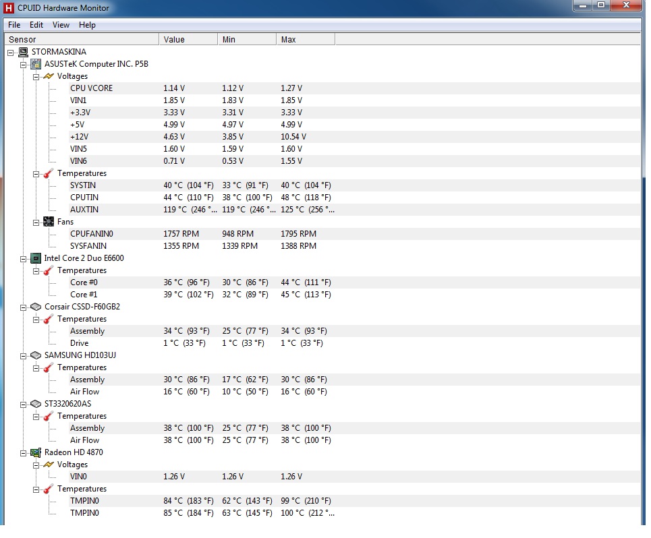Image resolution: width=651 pixels, height=538 pixels.
Task: Click the STORMASKINA computer icon
Action: [x=23, y=53]
